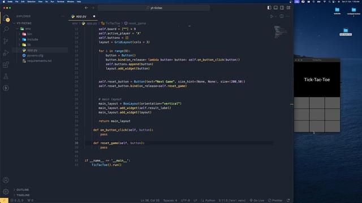Open the File menu
362x203 pixels.
coord(16,2)
